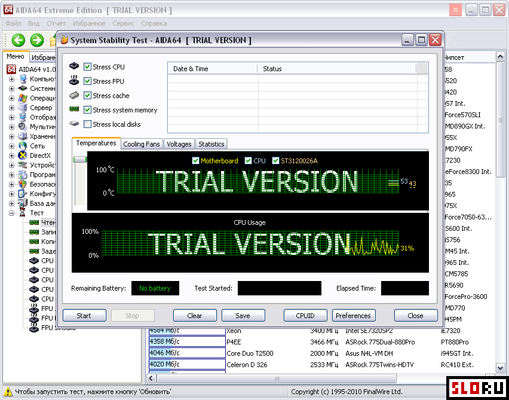Click the vertical slider handle beside temperature graph
Image resolution: width=509 pixels, height=400 pixels.
80,159
